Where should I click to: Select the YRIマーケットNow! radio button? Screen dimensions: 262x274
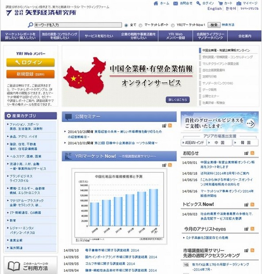pyautogui.click(x=173, y=25)
